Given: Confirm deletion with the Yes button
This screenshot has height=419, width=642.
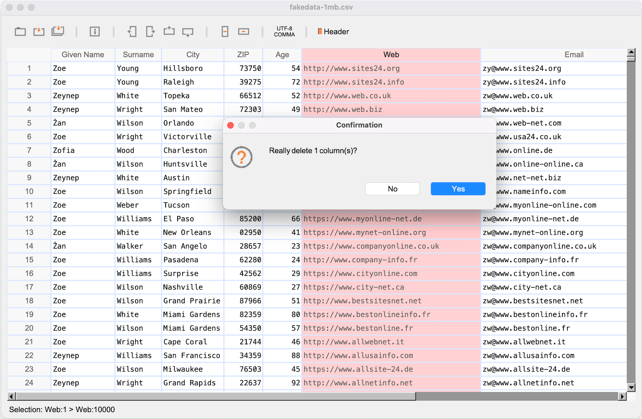Looking at the screenshot, I should point(458,189).
